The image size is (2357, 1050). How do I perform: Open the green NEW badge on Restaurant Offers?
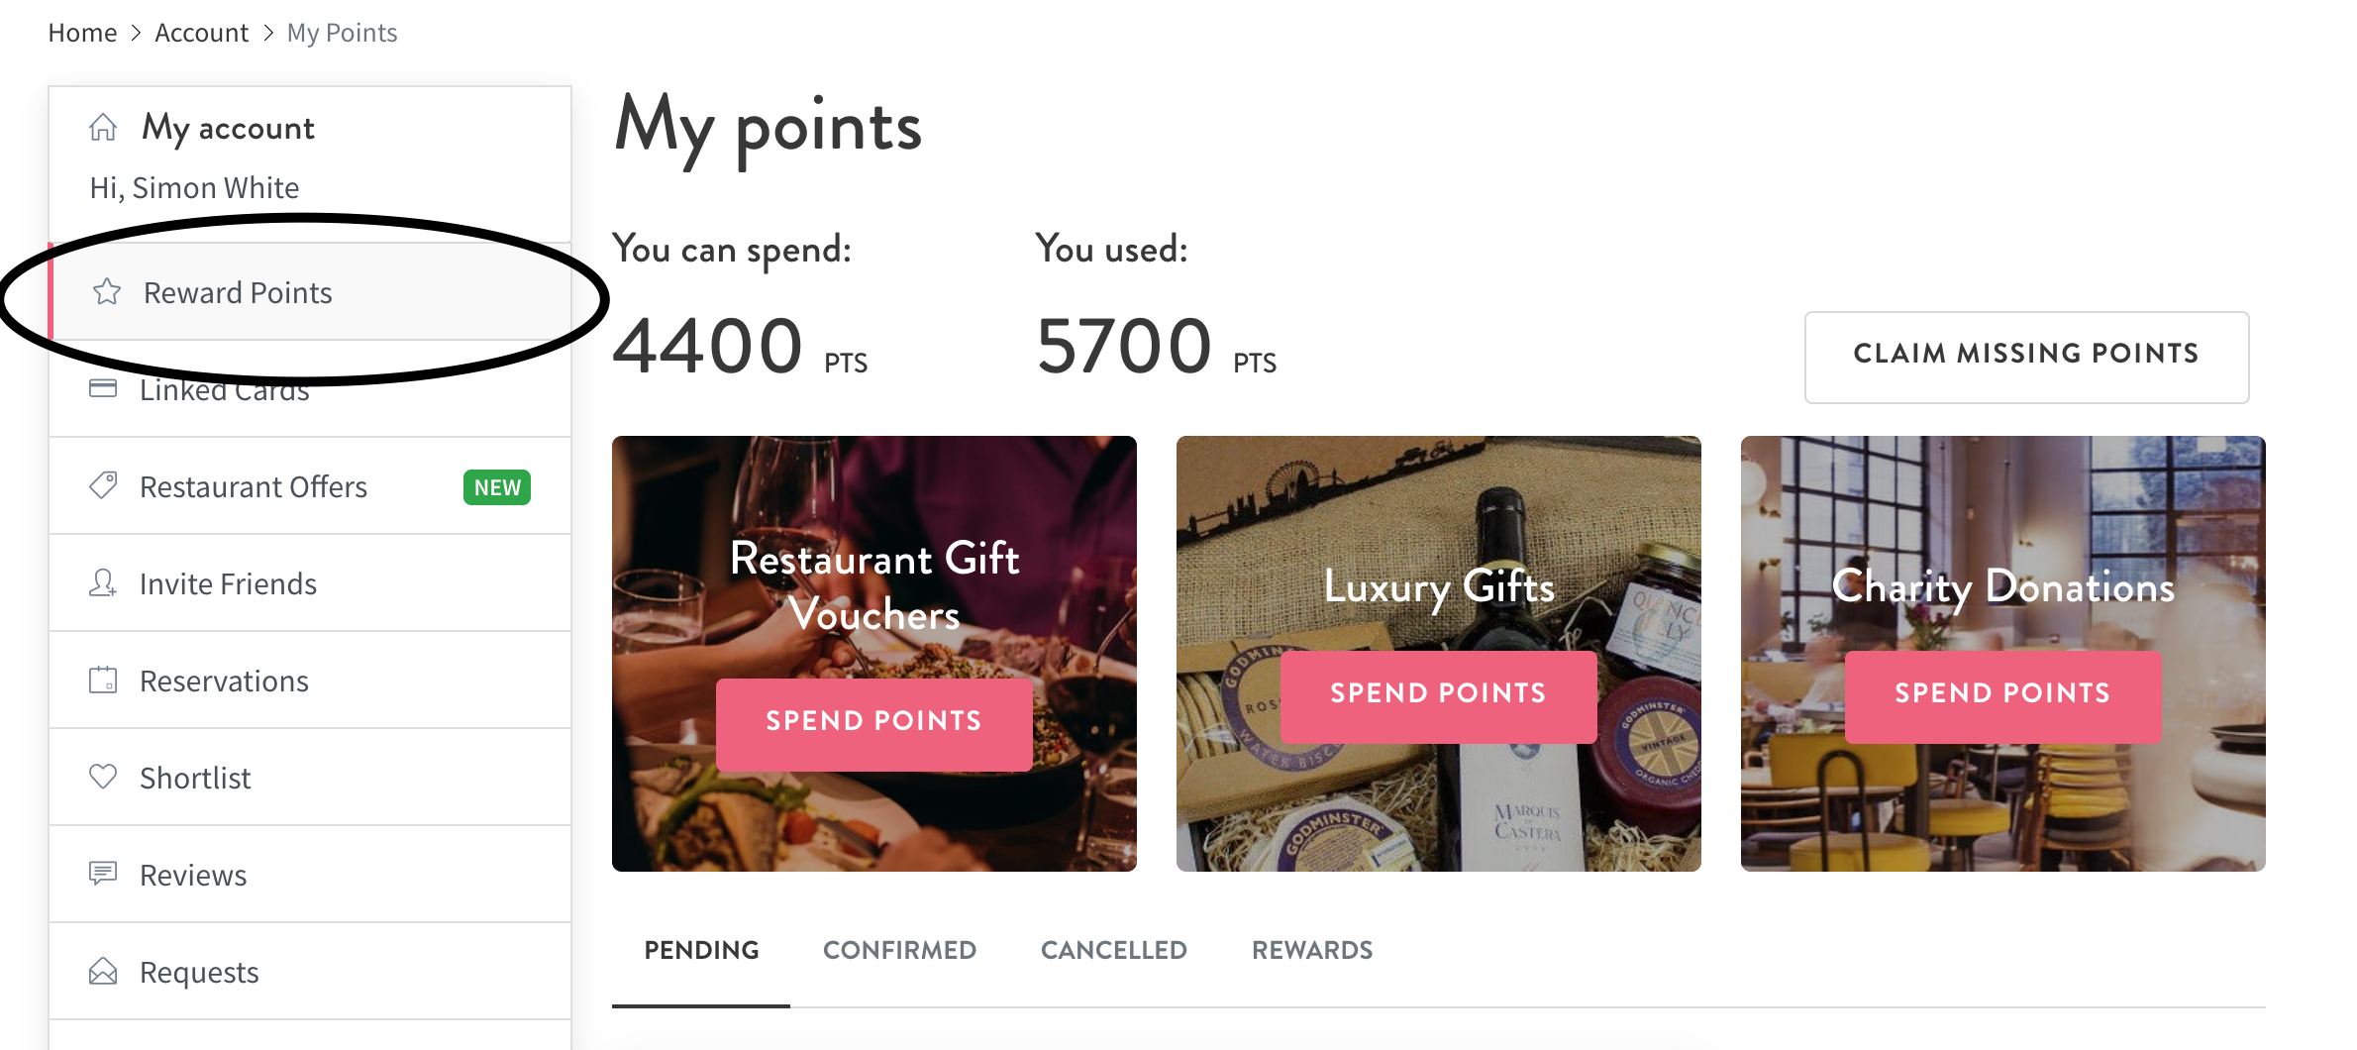click(497, 487)
